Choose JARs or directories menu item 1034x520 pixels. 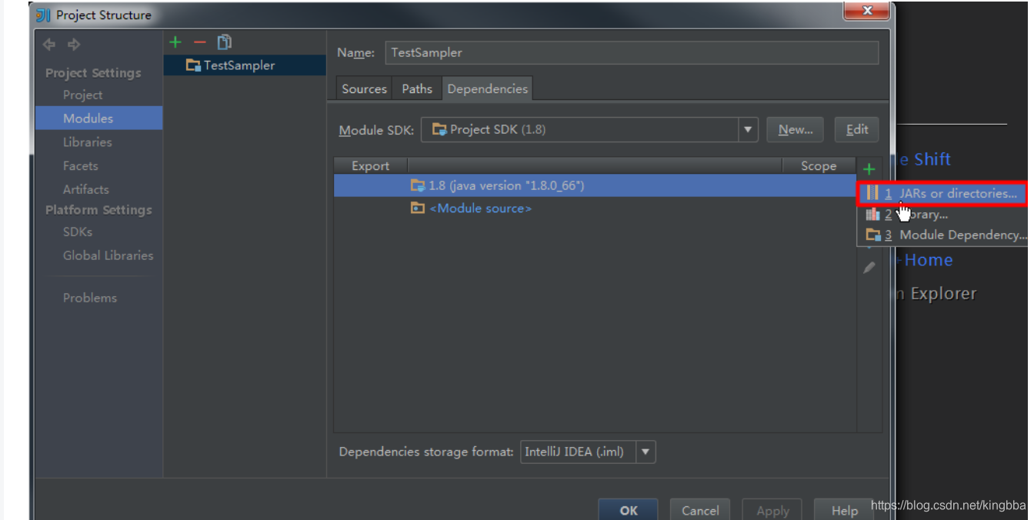tap(942, 193)
